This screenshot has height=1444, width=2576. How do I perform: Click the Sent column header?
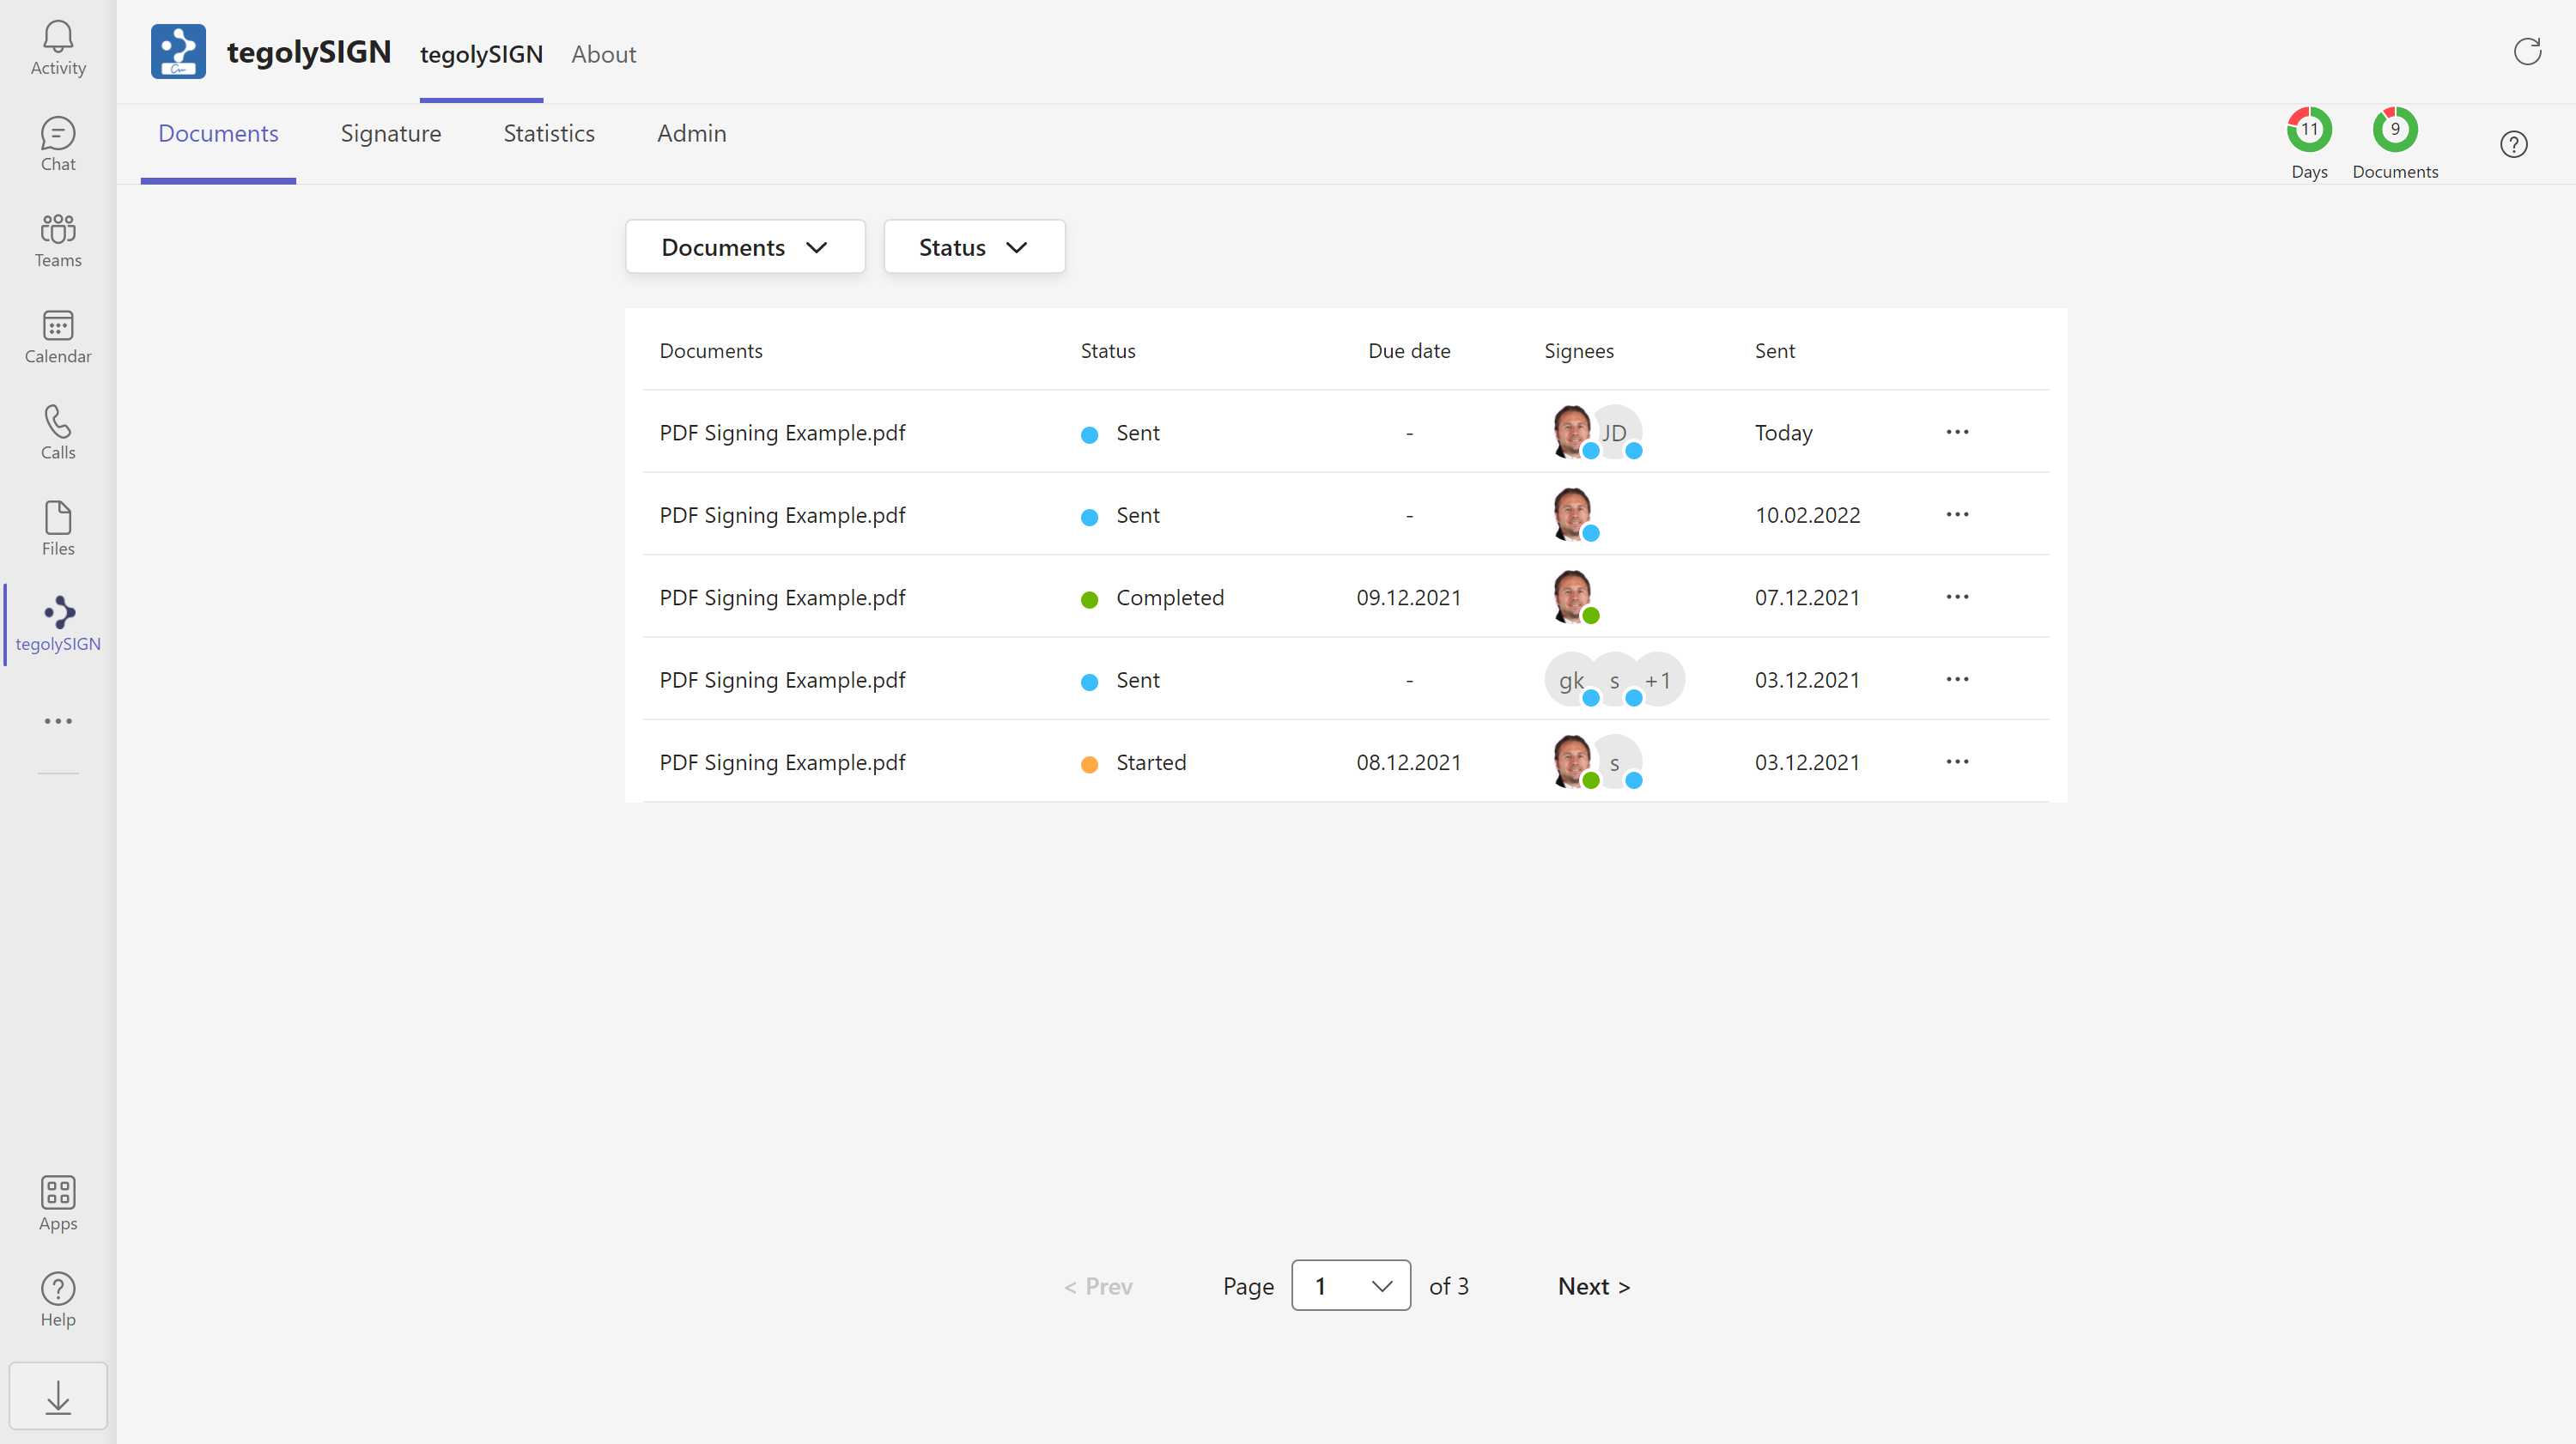pos(1775,350)
